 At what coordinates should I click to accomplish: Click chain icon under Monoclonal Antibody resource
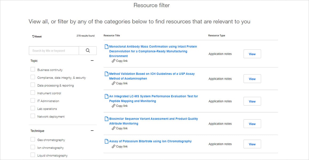[113, 61]
